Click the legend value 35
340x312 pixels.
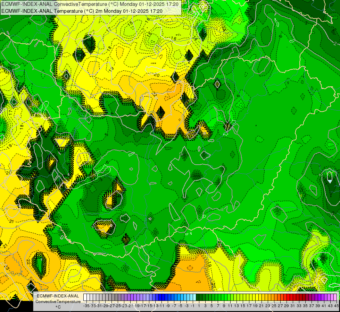coord(305,306)
